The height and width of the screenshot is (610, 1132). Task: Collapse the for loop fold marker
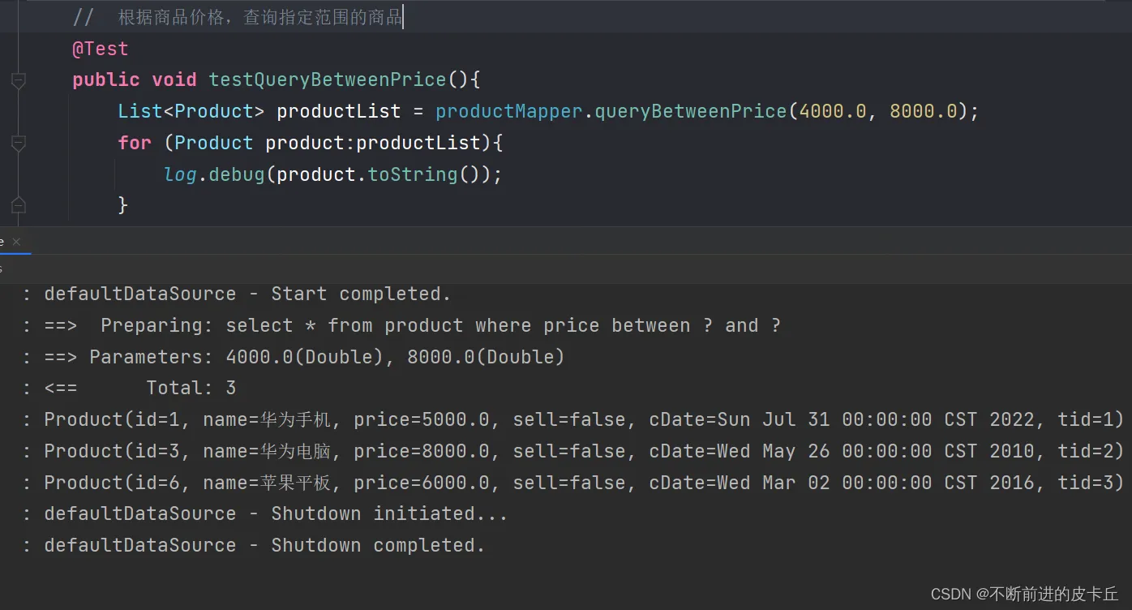18,144
